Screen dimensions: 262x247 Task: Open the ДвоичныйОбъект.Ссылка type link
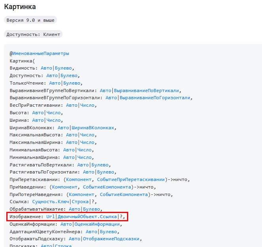tap(87, 217)
